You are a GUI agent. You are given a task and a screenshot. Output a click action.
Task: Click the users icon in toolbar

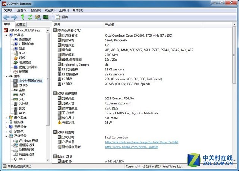coord(38,17)
